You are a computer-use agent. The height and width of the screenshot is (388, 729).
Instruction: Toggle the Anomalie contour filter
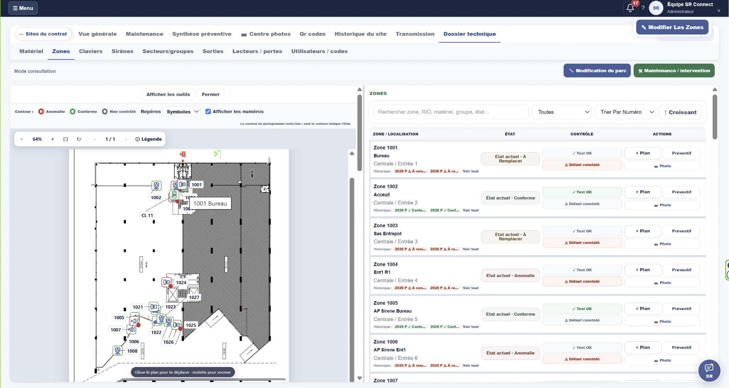pyautogui.click(x=52, y=112)
